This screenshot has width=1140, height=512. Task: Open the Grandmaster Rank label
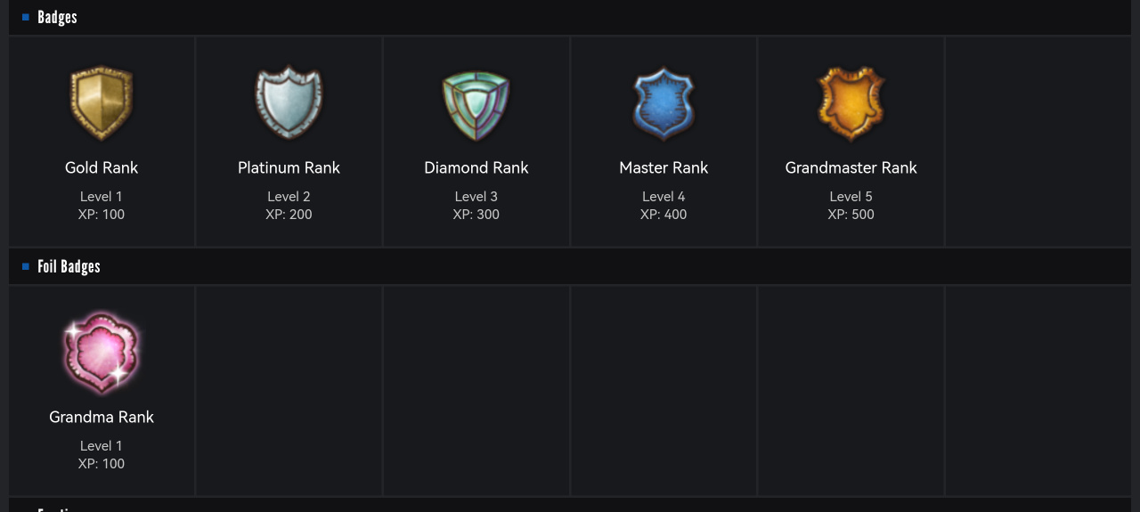851,167
